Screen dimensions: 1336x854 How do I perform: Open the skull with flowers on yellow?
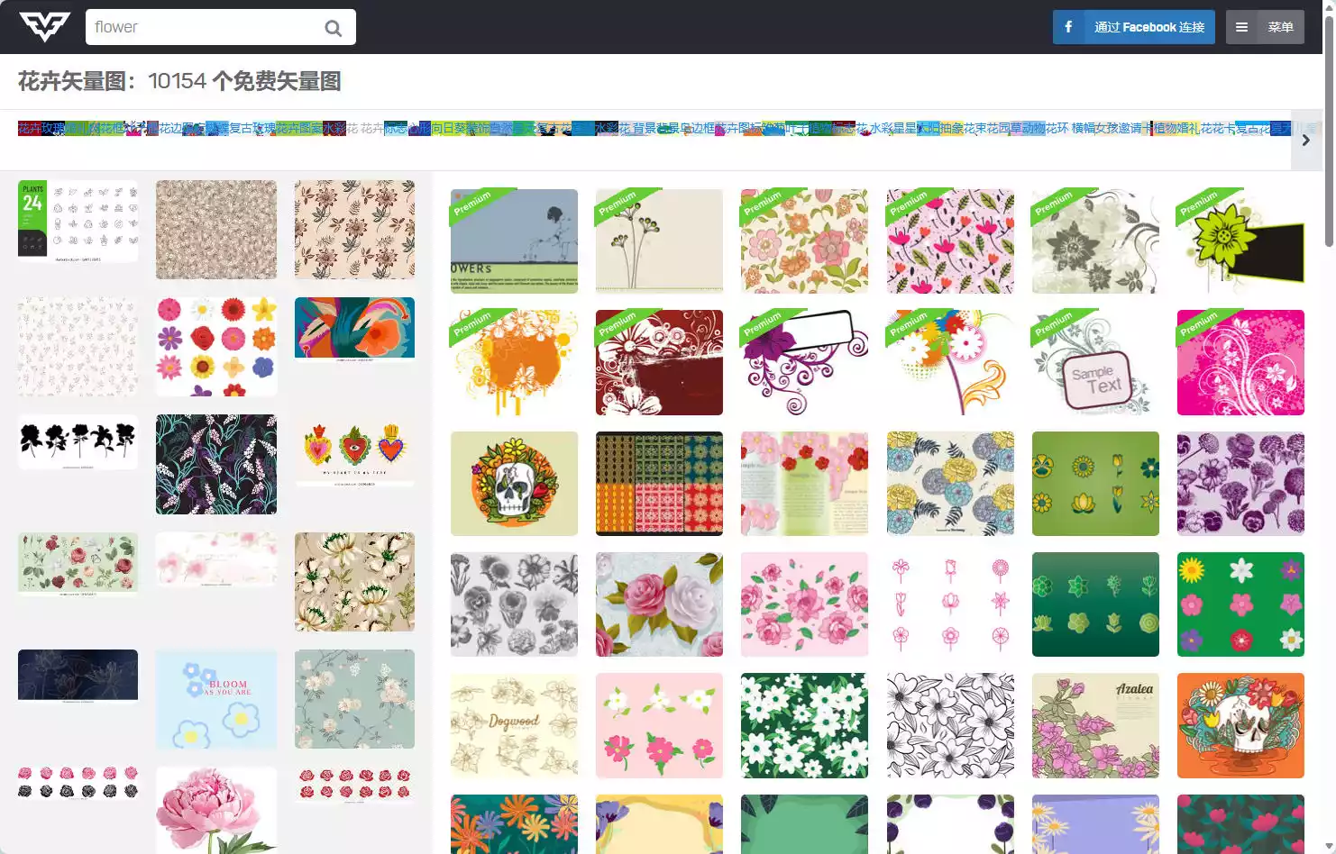coord(514,484)
